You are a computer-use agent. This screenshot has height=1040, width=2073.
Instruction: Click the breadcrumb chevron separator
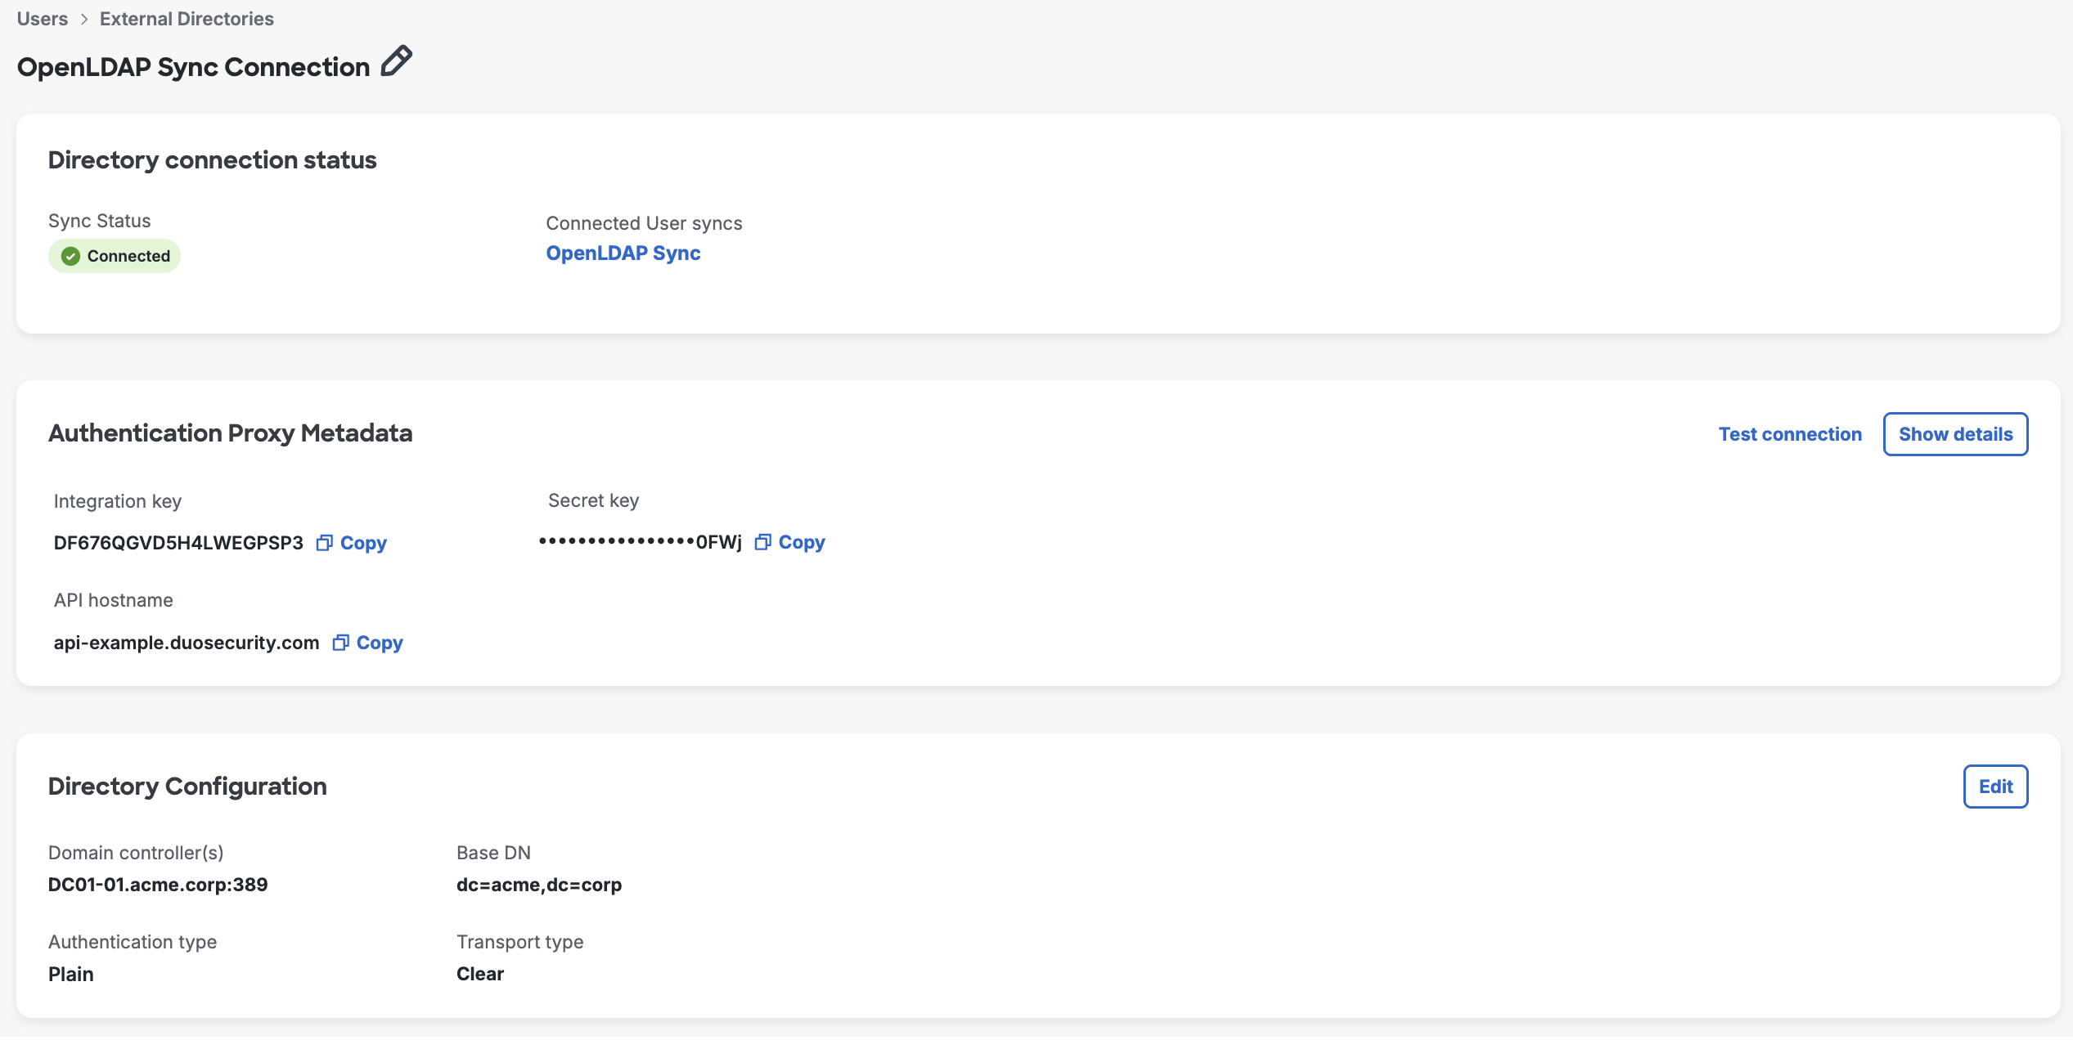click(x=84, y=19)
